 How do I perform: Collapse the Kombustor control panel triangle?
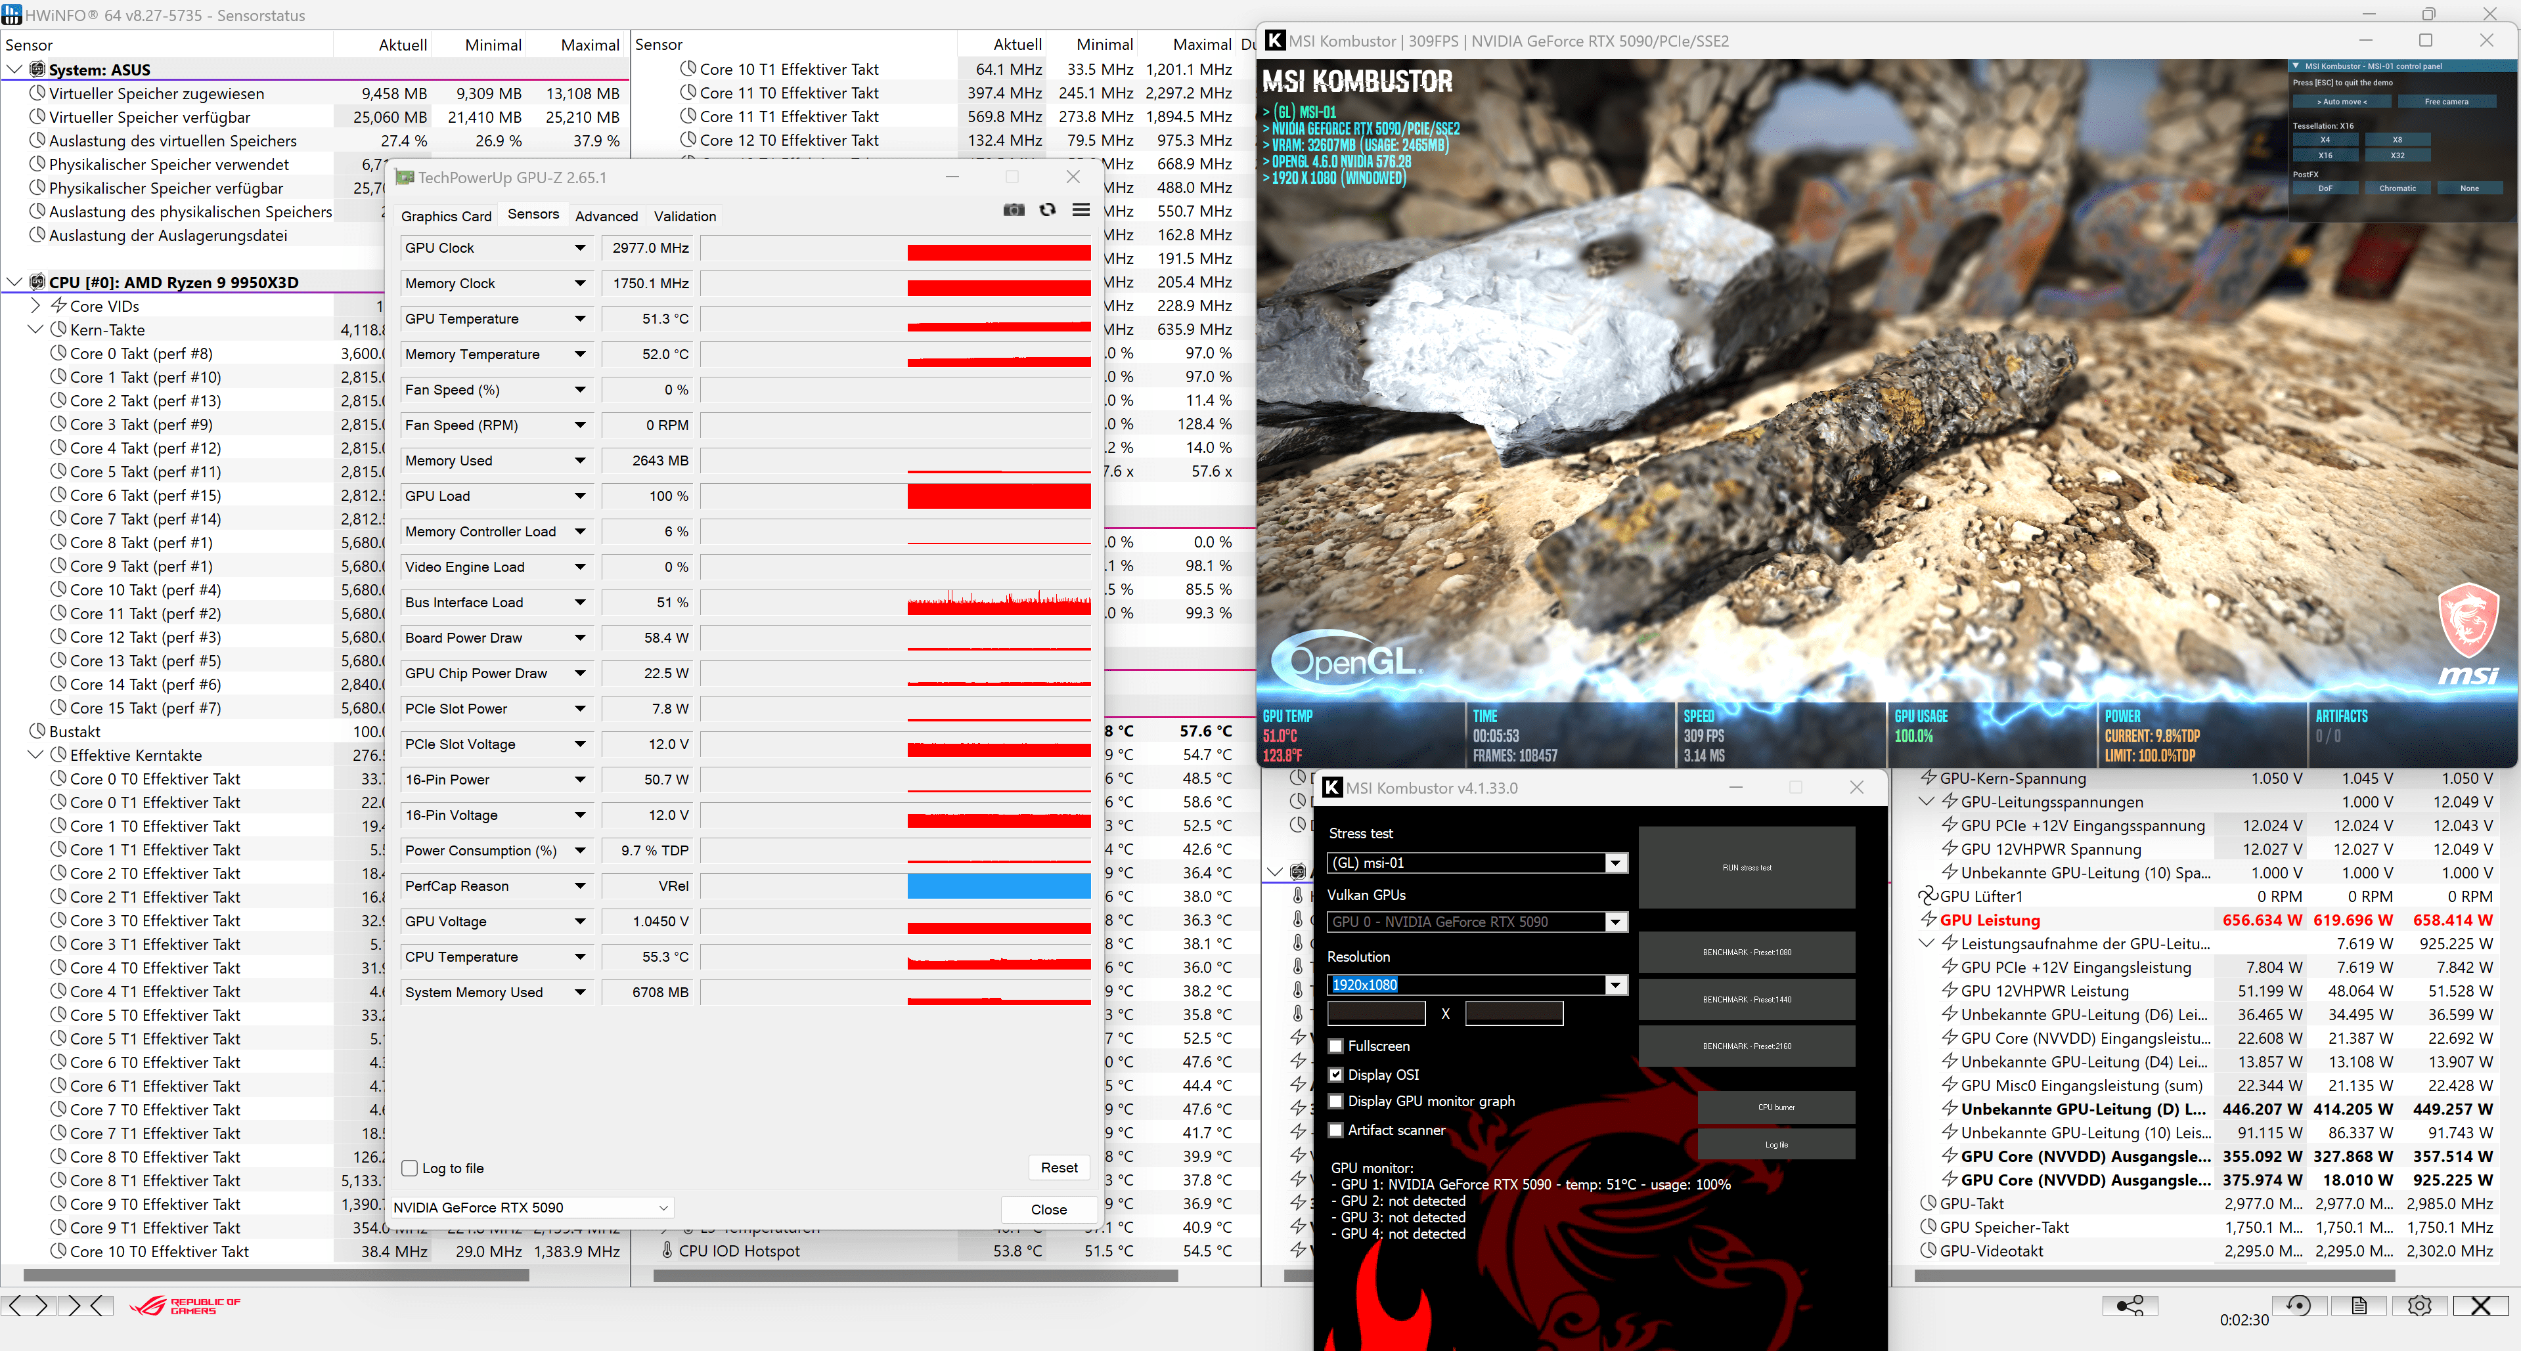click(2296, 66)
